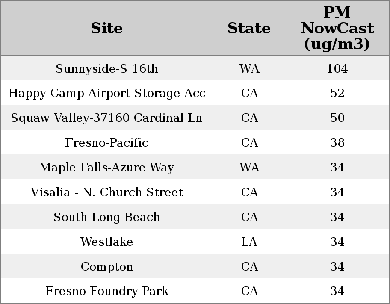This screenshot has width=390, height=304.
Task: Click WA state for Maple Falls
Action: click(x=249, y=167)
